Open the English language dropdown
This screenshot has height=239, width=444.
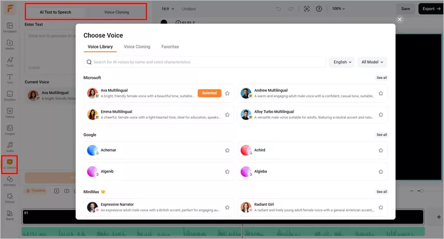(x=342, y=62)
